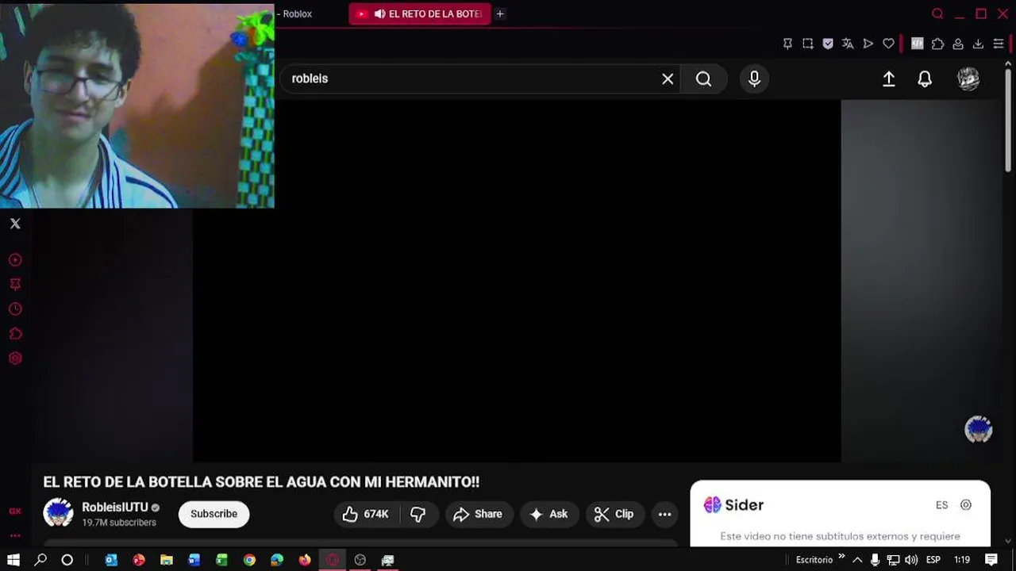
Task: Take a snapshot with the capture icon
Action: (807, 44)
